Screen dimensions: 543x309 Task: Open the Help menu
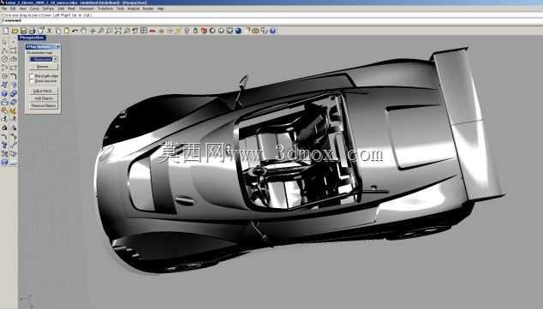[161, 9]
